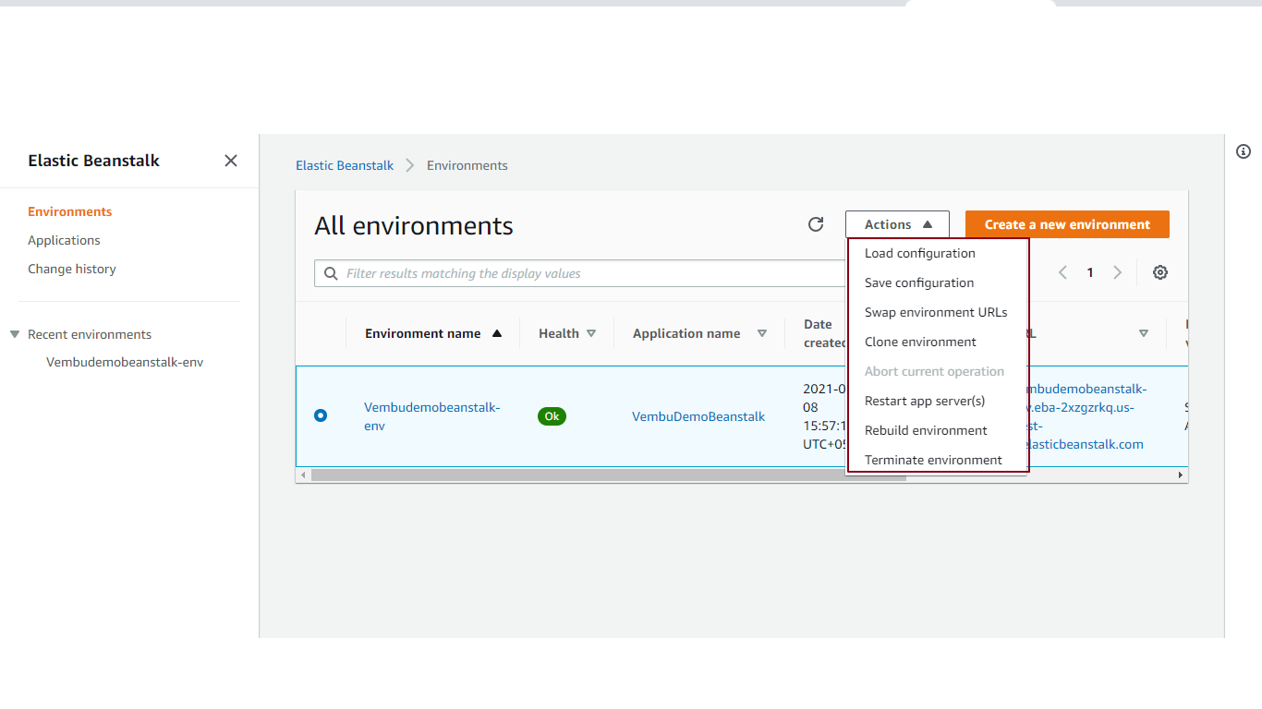The image size is (1262, 709).
Task: Click the Ok health badge
Action: (552, 416)
